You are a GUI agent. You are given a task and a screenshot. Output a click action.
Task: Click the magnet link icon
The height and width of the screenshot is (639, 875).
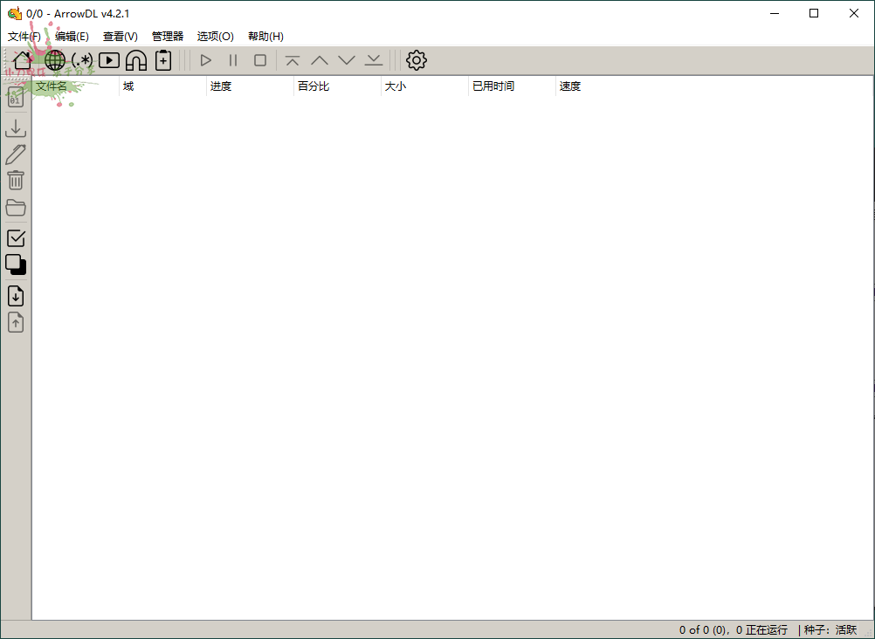point(136,60)
